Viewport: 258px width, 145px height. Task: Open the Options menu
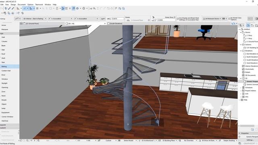point(30,4)
